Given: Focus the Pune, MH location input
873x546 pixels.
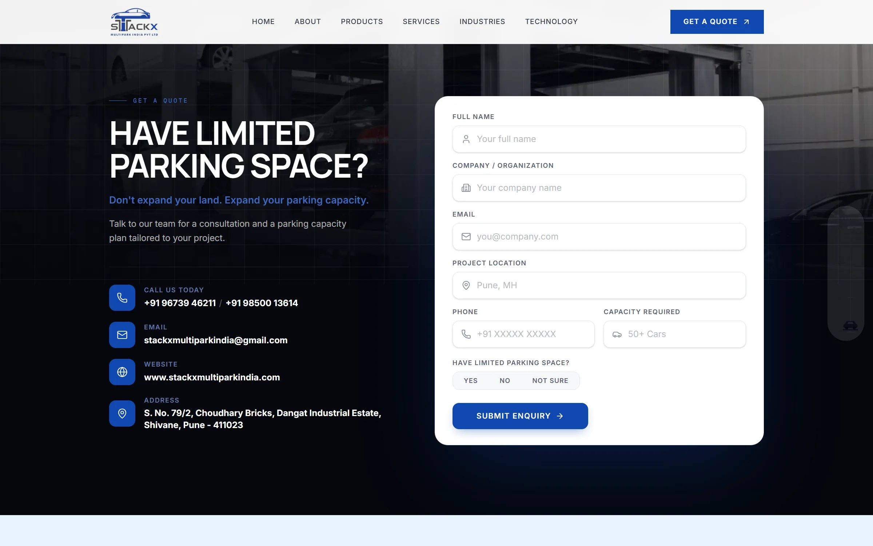Looking at the screenshot, I should pyautogui.click(x=599, y=285).
